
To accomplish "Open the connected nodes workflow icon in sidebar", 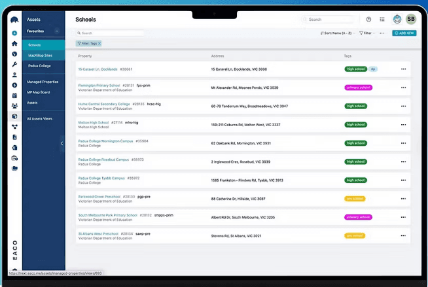I will 14,126.
